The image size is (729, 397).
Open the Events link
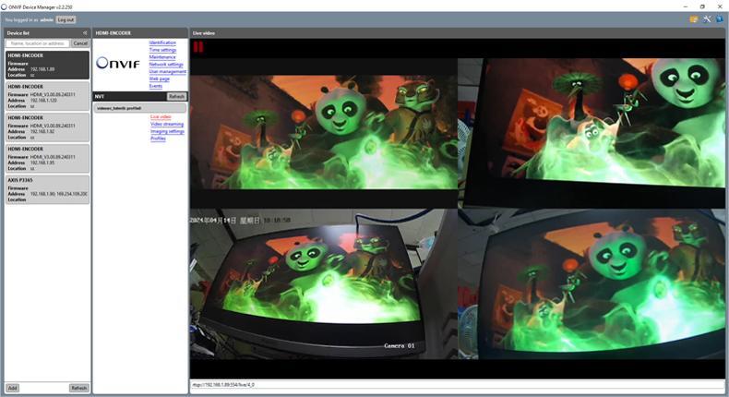click(x=155, y=86)
